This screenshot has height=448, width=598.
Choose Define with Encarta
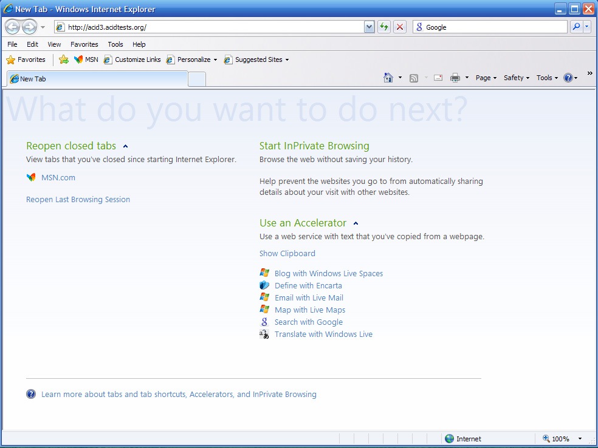(308, 286)
